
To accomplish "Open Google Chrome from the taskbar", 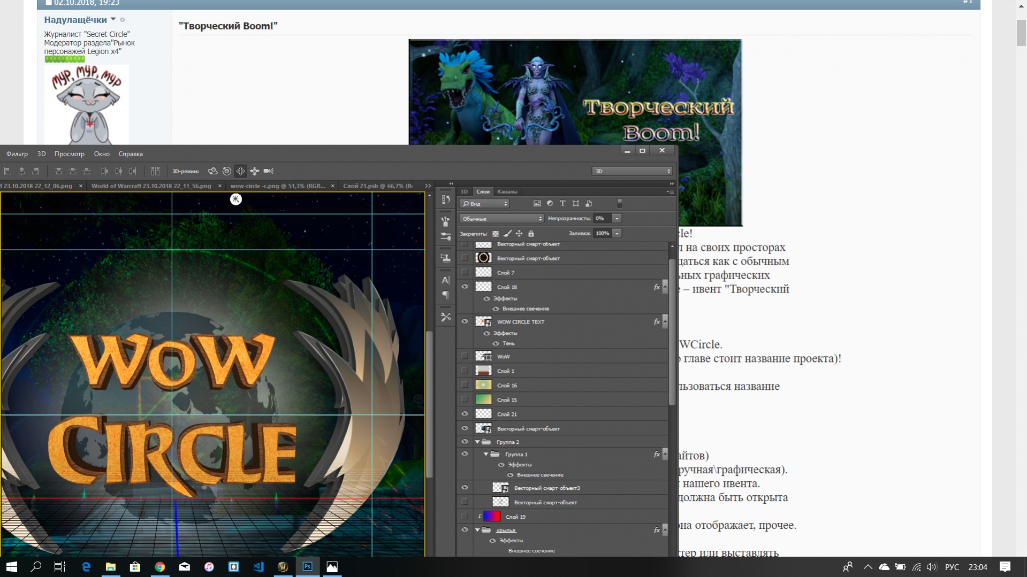I will pyautogui.click(x=159, y=567).
